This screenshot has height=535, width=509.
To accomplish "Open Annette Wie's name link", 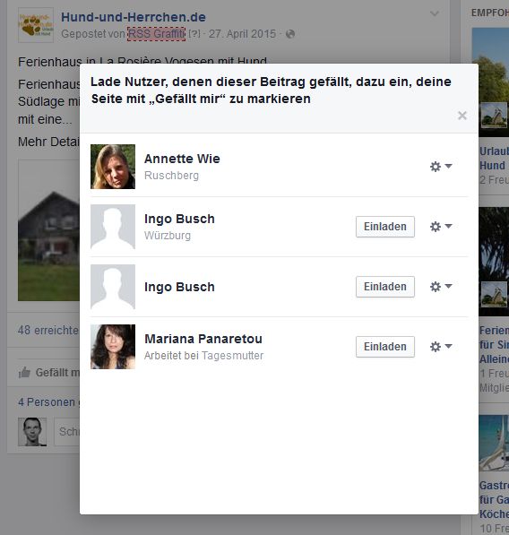I will click(x=182, y=159).
